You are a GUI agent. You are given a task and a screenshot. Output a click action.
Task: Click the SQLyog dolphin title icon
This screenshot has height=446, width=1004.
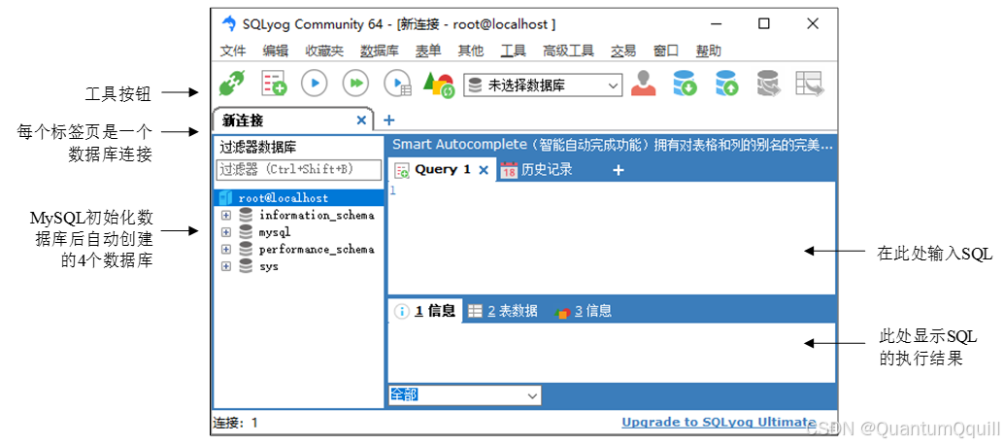pyautogui.click(x=228, y=23)
